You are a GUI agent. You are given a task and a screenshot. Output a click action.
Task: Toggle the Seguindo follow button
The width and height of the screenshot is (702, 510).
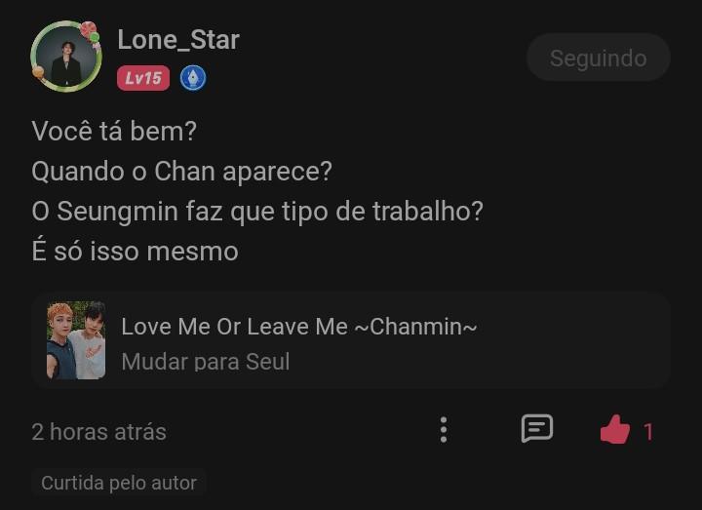coord(598,58)
